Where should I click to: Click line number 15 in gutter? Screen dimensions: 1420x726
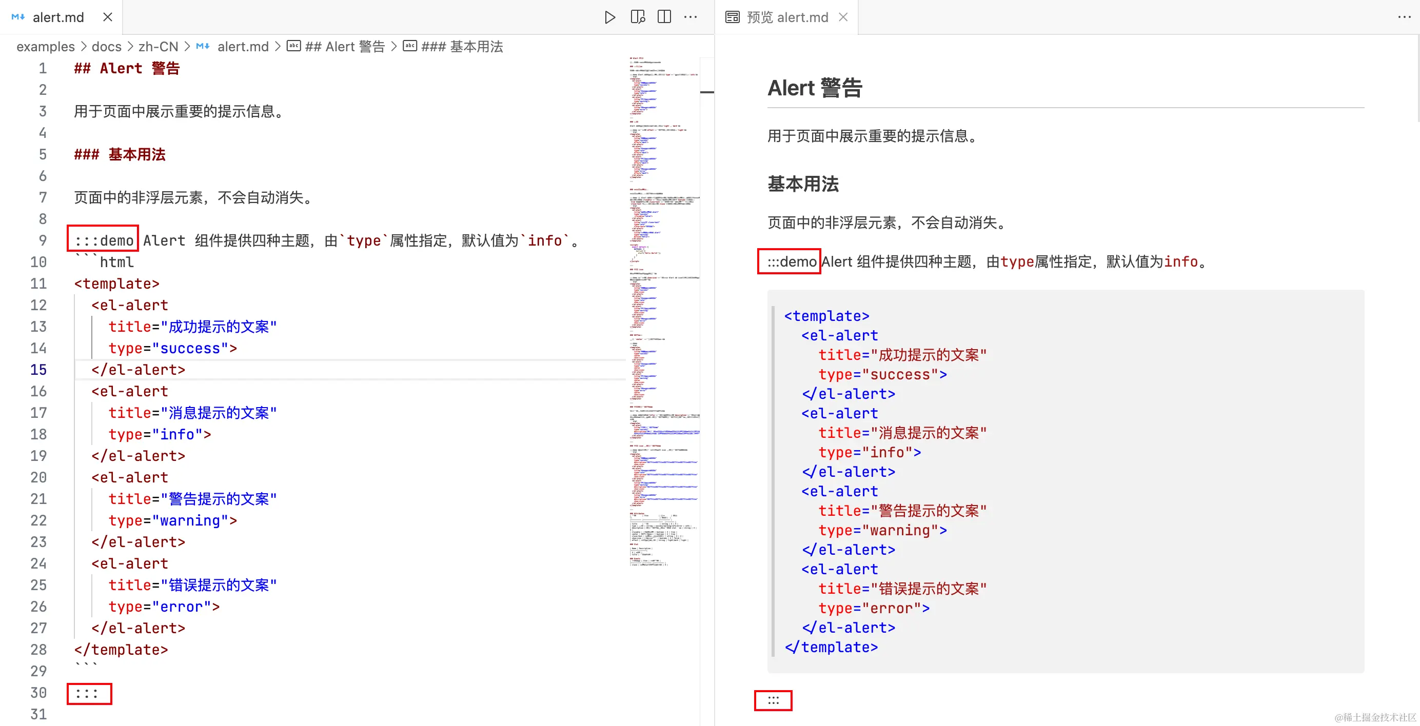coord(38,370)
